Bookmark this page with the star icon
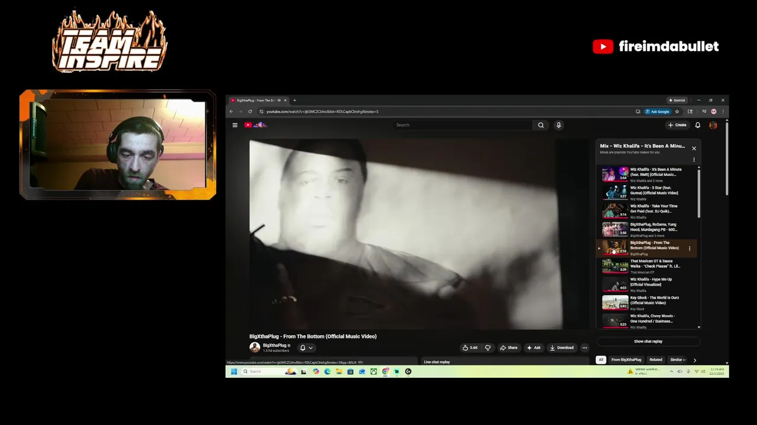 pyautogui.click(x=677, y=112)
